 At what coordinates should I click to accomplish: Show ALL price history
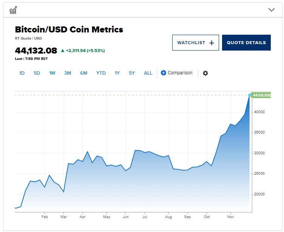pyautogui.click(x=148, y=73)
